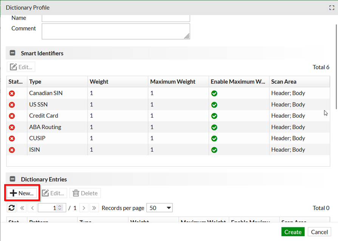This screenshot has height=241, width=338.
Task: Toggle Enable Maximum Weight for US SSN
Action: 214,105
